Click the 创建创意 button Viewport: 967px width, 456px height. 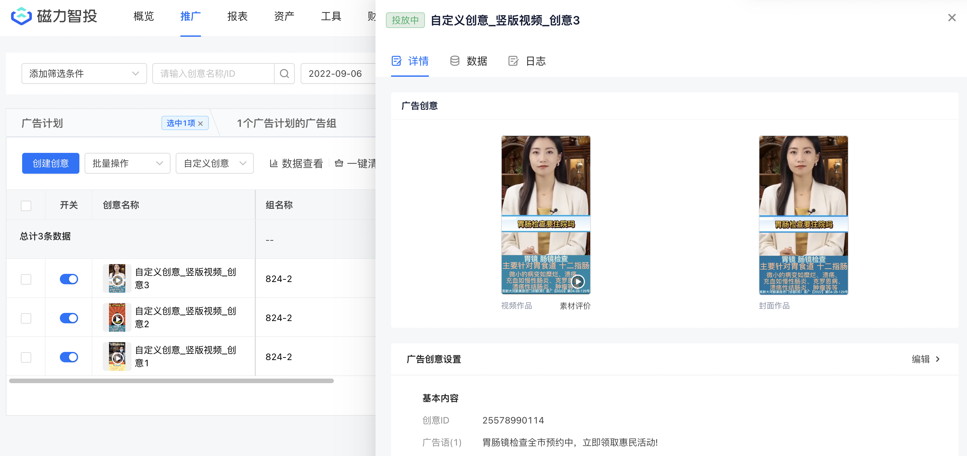pyautogui.click(x=51, y=163)
